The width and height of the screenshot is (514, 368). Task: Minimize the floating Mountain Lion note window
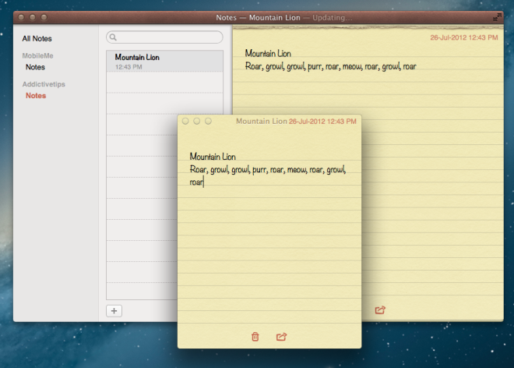[197, 121]
